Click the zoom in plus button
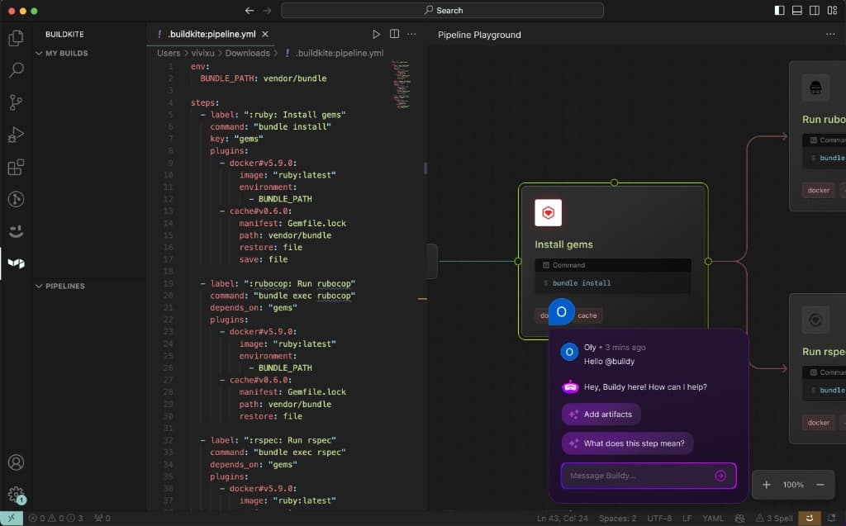 [x=767, y=485]
